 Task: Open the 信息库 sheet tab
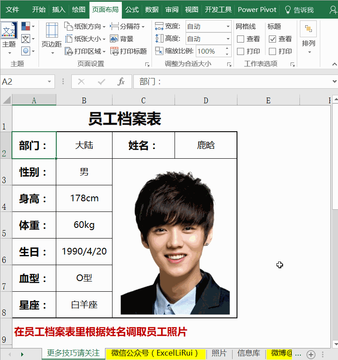click(249, 353)
